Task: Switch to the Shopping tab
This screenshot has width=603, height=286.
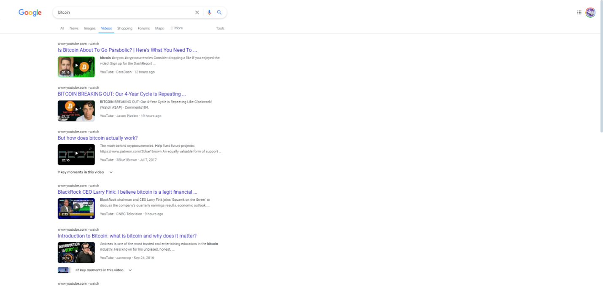Action: [x=124, y=28]
